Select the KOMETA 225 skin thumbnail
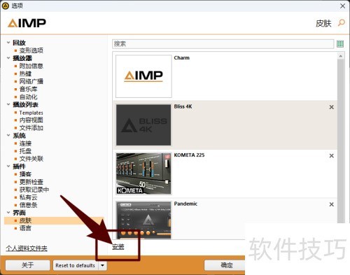Screen dimensions: 350x275 [143, 174]
